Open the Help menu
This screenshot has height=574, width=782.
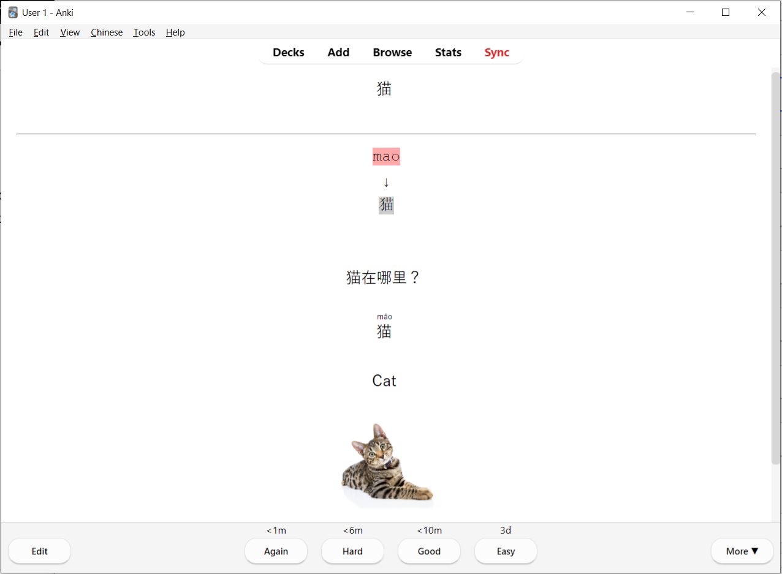coord(175,32)
